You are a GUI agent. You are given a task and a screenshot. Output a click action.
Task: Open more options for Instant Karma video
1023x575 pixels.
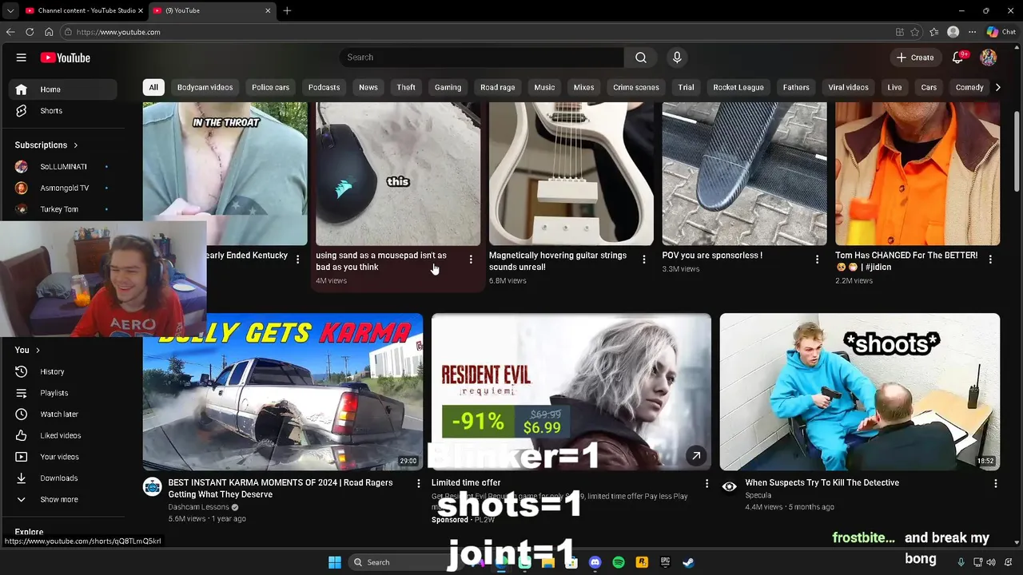(x=418, y=484)
